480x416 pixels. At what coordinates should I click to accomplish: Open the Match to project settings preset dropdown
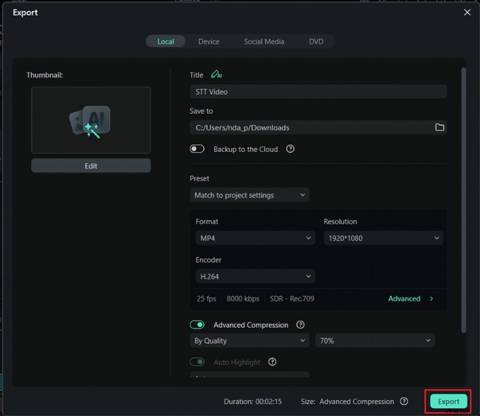coord(250,195)
